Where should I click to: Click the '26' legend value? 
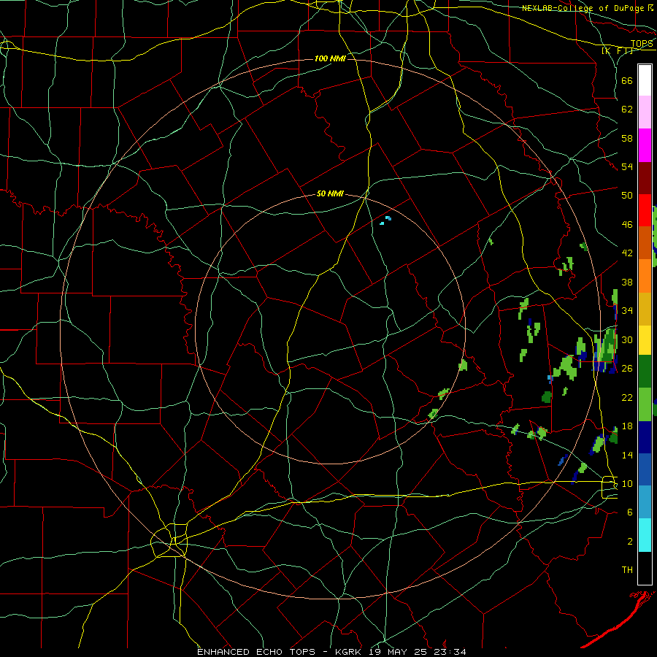click(x=627, y=369)
